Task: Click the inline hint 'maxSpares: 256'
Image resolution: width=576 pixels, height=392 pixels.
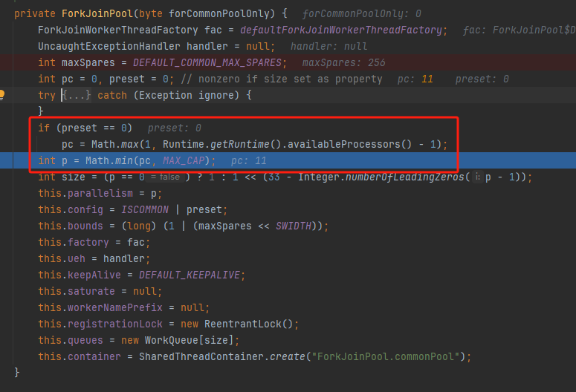Action: click(x=344, y=63)
